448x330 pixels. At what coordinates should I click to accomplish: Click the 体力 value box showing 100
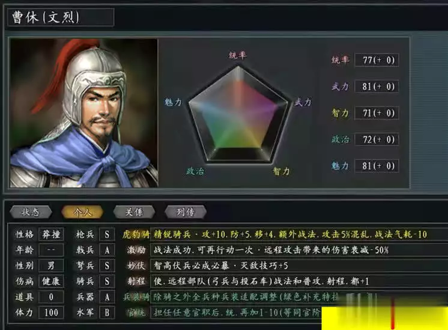point(51,313)
